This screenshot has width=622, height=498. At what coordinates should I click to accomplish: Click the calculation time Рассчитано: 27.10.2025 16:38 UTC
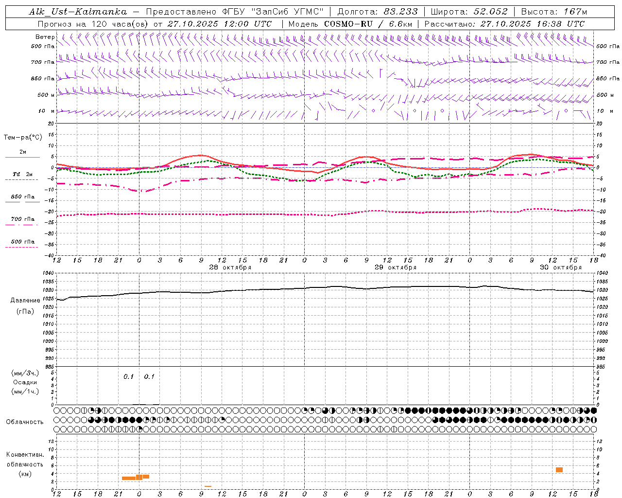(x=505, y=24)
